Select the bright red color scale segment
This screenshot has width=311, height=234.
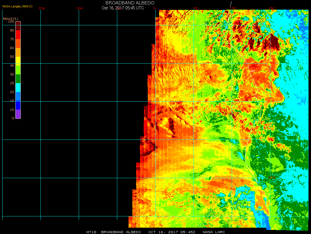click(18, 35)
